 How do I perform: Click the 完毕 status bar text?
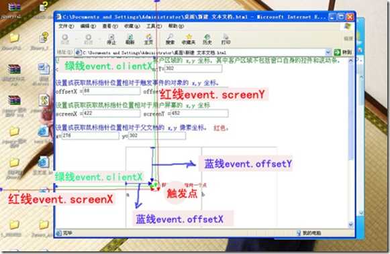[x=67, y=233]
